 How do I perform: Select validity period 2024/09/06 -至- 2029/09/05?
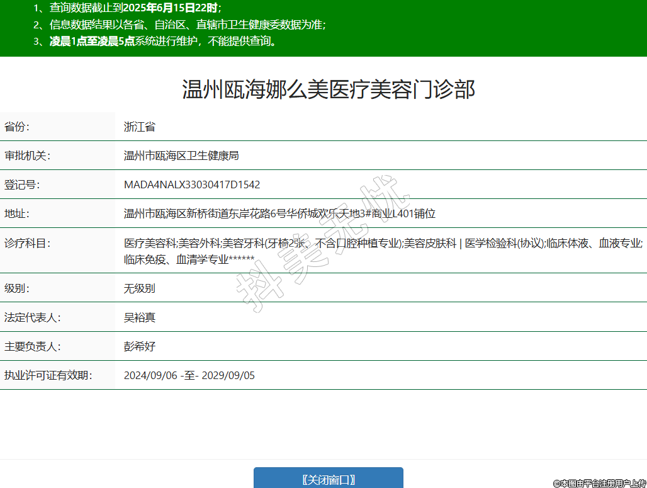(x=189, y=375)
